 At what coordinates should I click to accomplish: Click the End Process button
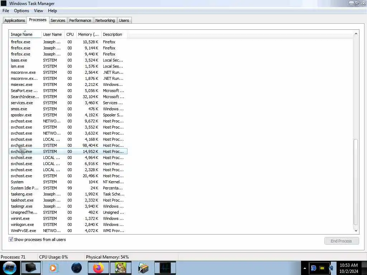click(x=342, y=241)
